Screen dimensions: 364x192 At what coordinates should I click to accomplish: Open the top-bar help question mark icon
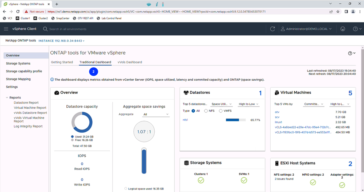click(x=355, y=29)
